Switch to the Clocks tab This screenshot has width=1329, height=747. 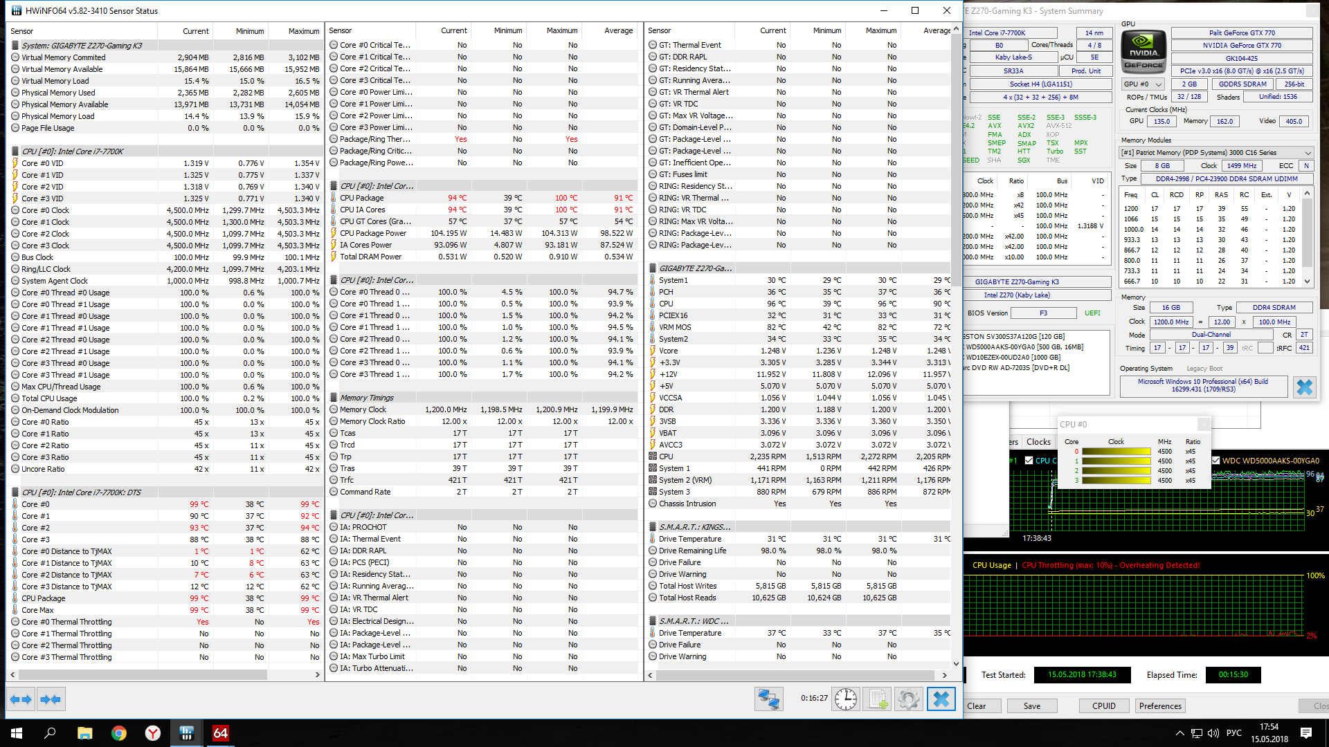(x=1038, y=442)
